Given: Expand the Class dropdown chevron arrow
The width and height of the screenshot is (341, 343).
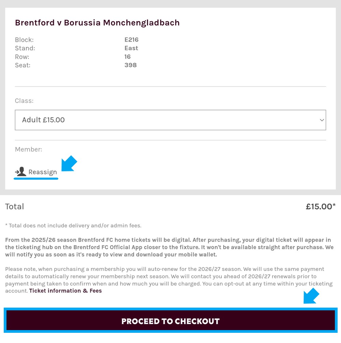Looking at the screenshot, I should [322, 120].
